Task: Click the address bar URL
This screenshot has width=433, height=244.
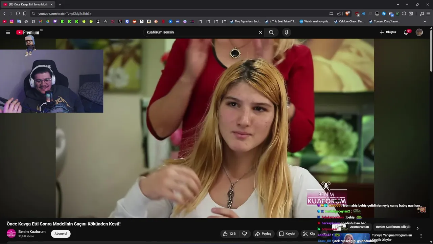Action: (x=65, y=14)
